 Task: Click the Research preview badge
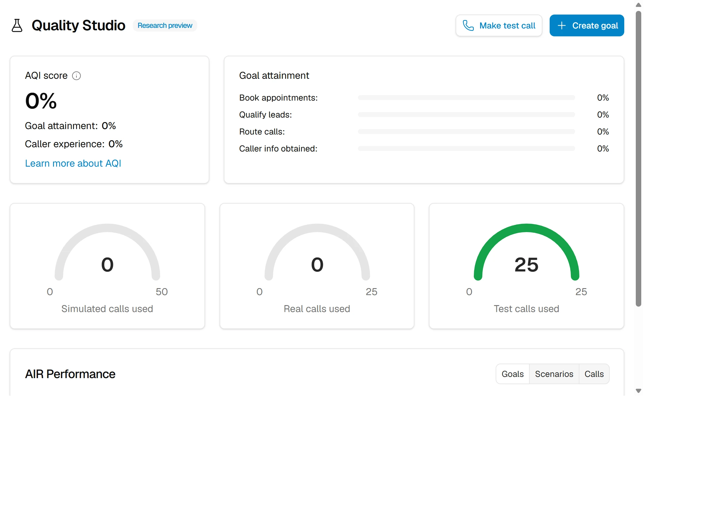point(165,25)
